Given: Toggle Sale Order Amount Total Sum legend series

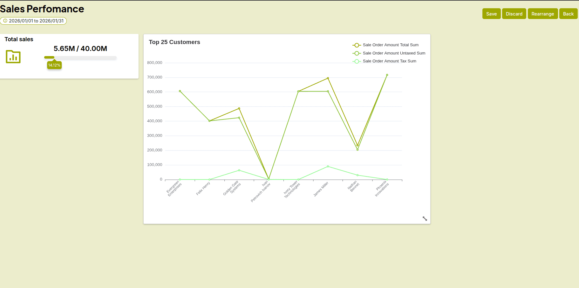Looking at the screenshot, I should point(390,45).
